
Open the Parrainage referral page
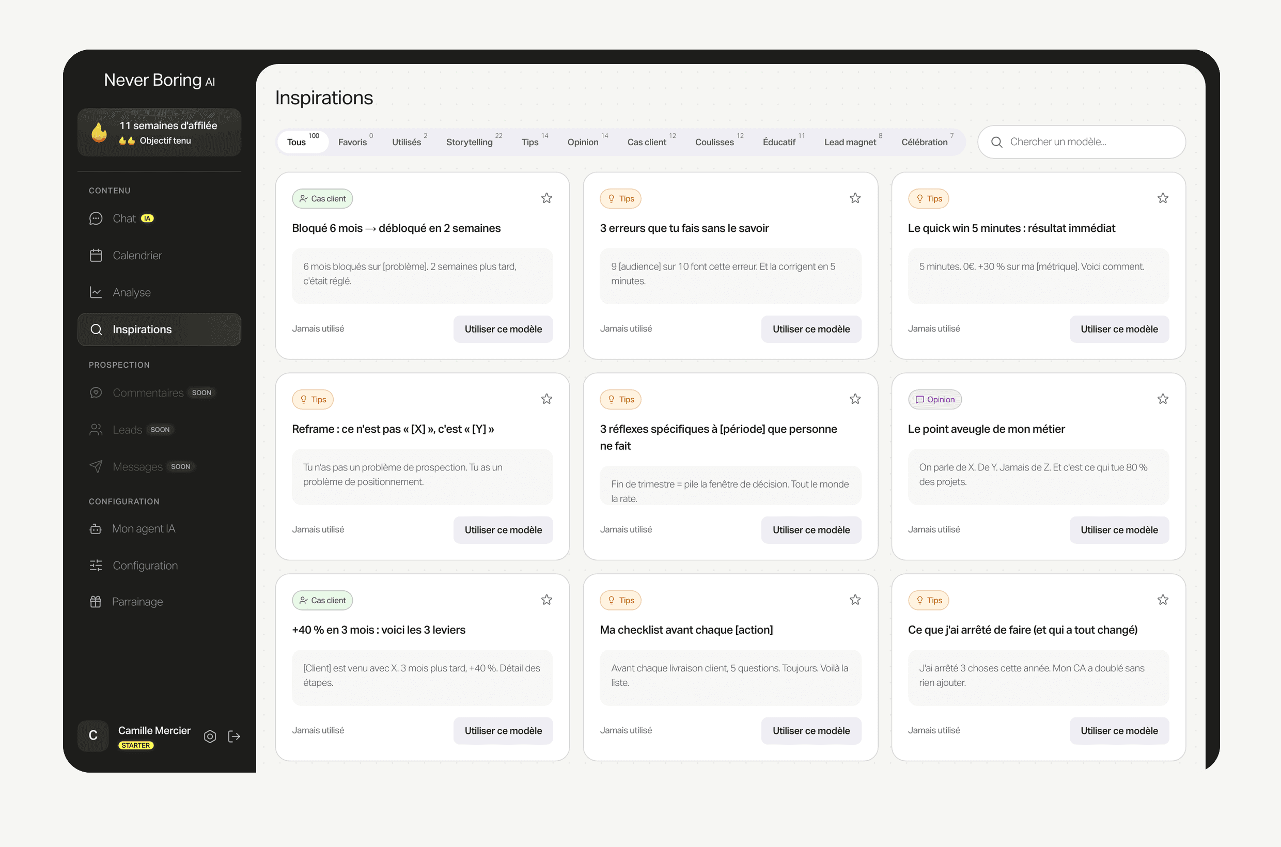point(160,601)
